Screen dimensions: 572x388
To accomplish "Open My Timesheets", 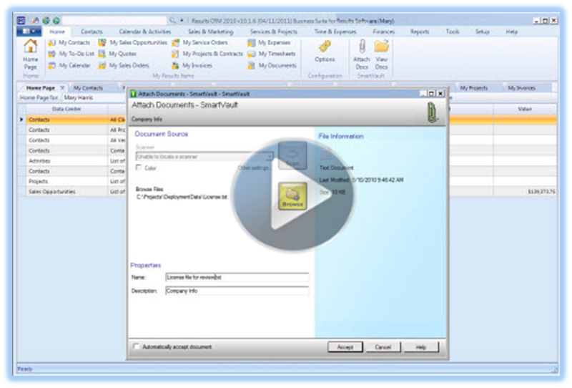I will (x=272, y=54).
